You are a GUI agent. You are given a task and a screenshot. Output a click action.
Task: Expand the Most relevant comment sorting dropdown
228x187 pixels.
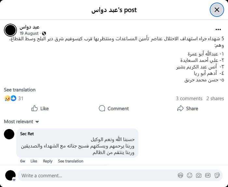click(21, 122)
